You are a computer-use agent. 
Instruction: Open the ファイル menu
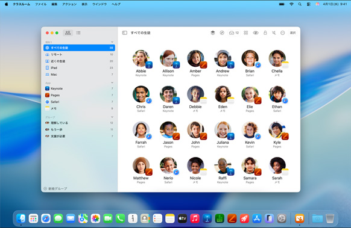[x=41, y=4]
